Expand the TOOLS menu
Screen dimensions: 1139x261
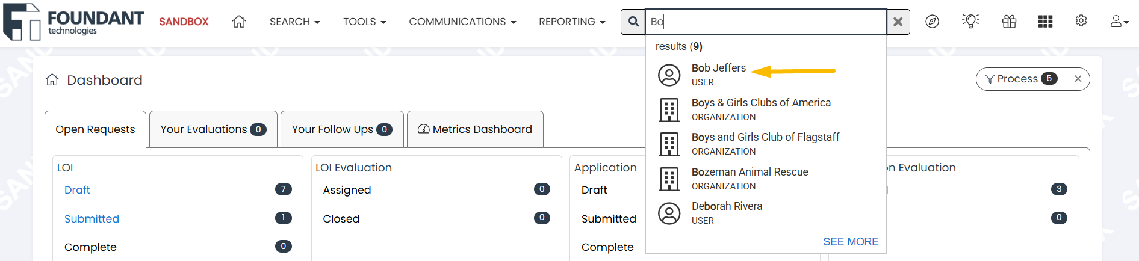(x=364, y=22)
